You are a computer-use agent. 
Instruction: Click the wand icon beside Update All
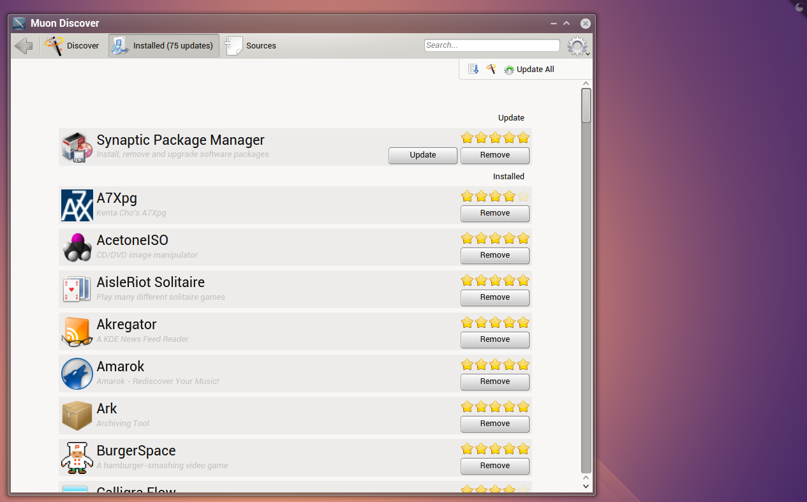491,69
